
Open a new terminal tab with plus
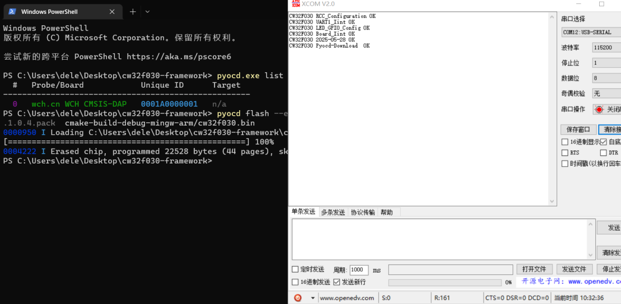[133, 12]
